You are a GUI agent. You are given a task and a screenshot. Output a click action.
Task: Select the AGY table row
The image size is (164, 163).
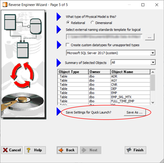(104, 80)
